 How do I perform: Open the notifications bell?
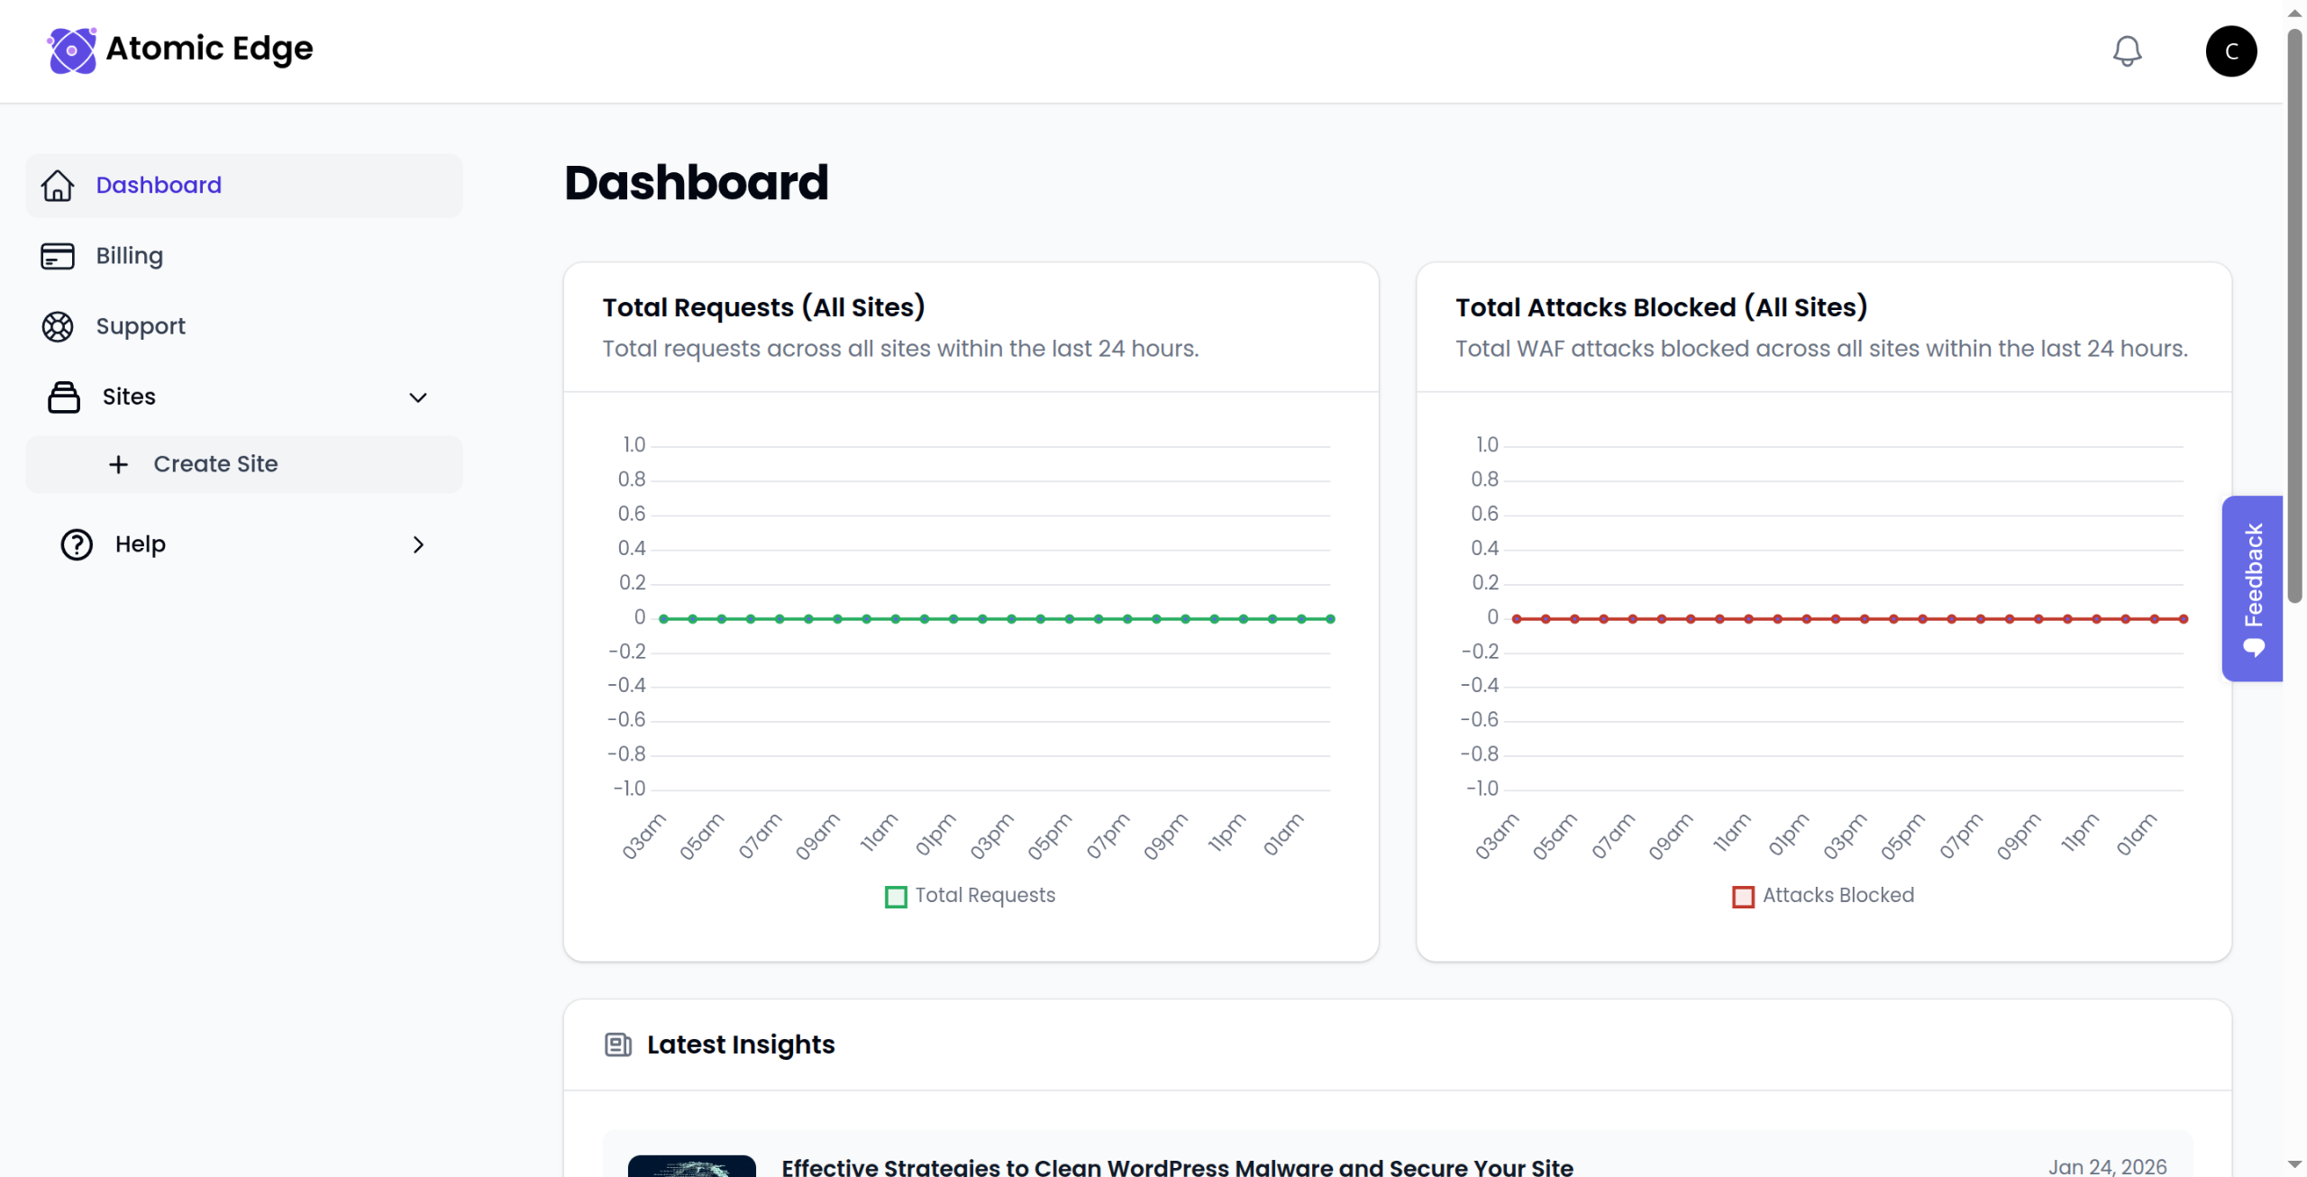click(x=2127, y=51)
